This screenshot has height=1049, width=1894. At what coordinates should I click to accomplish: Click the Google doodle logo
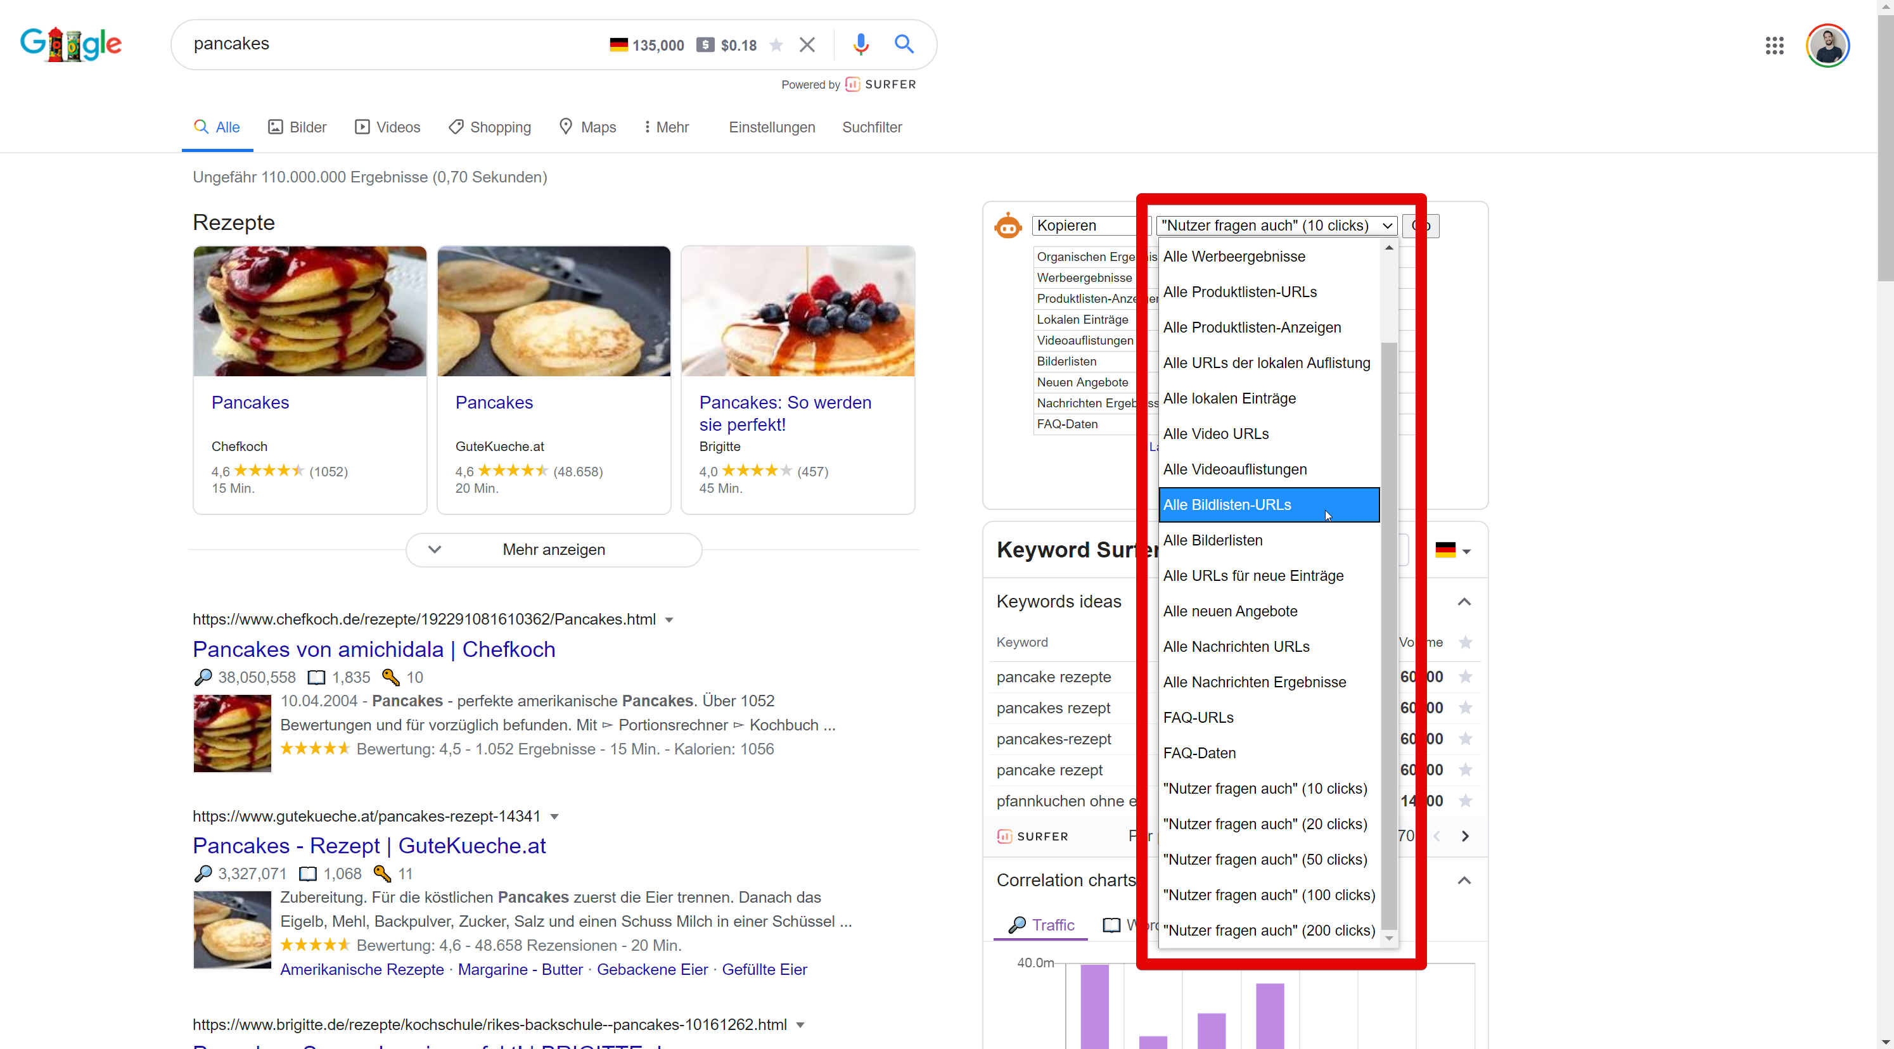point(70,45)
